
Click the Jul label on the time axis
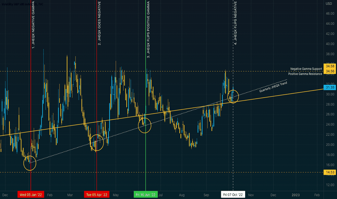click(161, 195)
